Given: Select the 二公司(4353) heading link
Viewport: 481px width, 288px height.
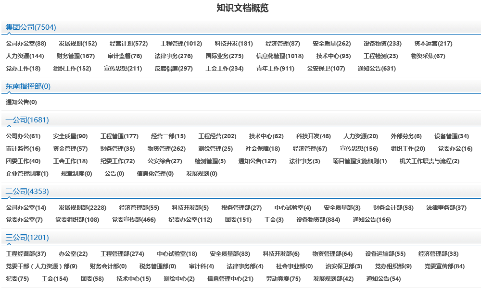Looking at the screenshot, I should tap(27, 192).
